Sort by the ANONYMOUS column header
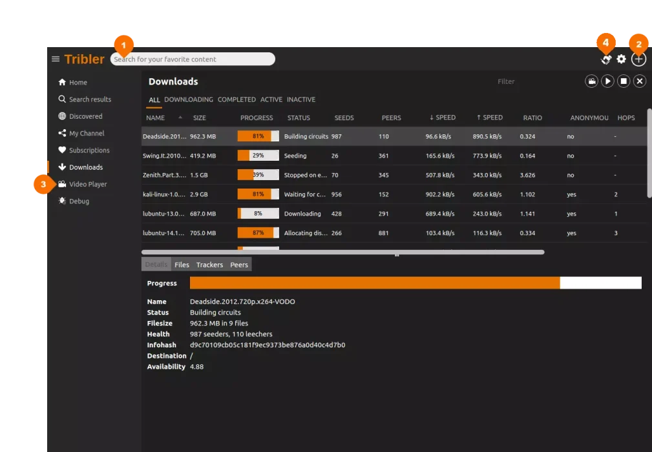 pos(589,118)
